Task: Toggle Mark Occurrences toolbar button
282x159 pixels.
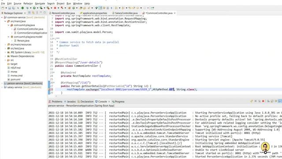Action: (x=100, y=8)
